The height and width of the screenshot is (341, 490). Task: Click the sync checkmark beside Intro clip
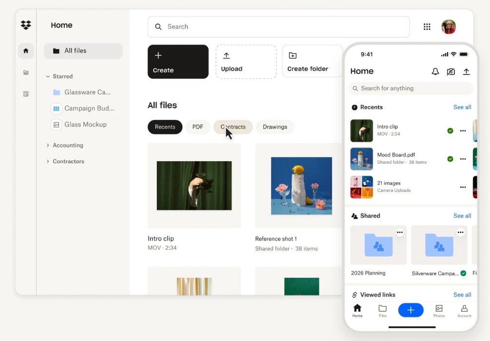coord(450,131)
